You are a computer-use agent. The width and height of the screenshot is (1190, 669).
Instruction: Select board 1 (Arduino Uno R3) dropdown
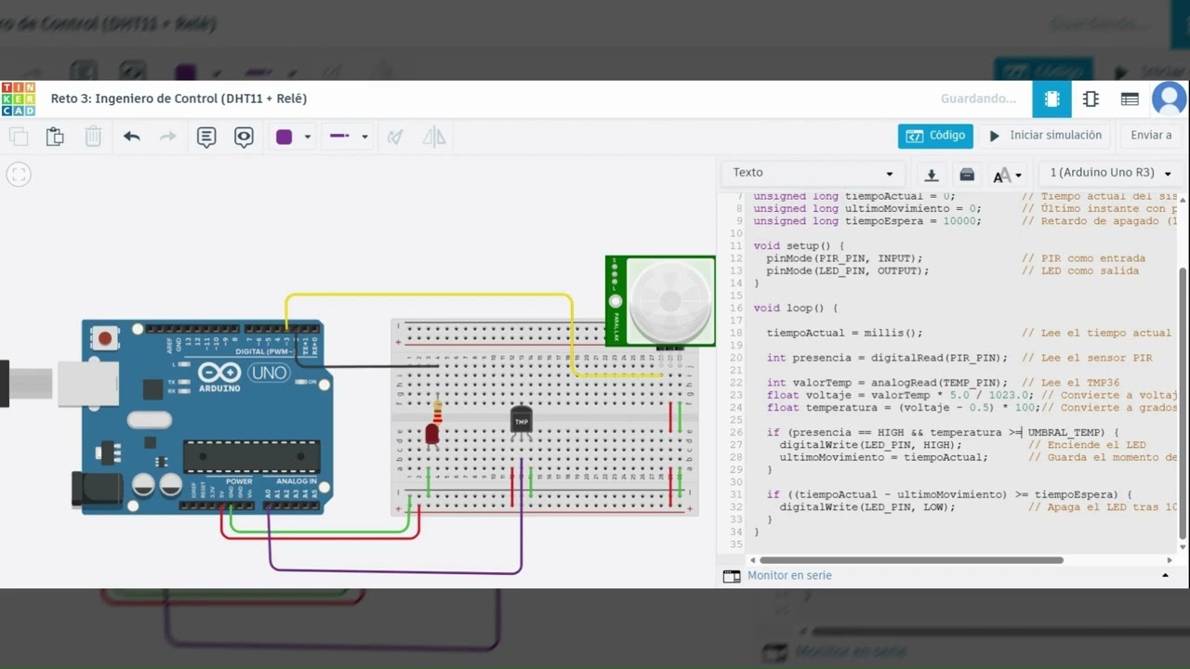click(1111, 173)
